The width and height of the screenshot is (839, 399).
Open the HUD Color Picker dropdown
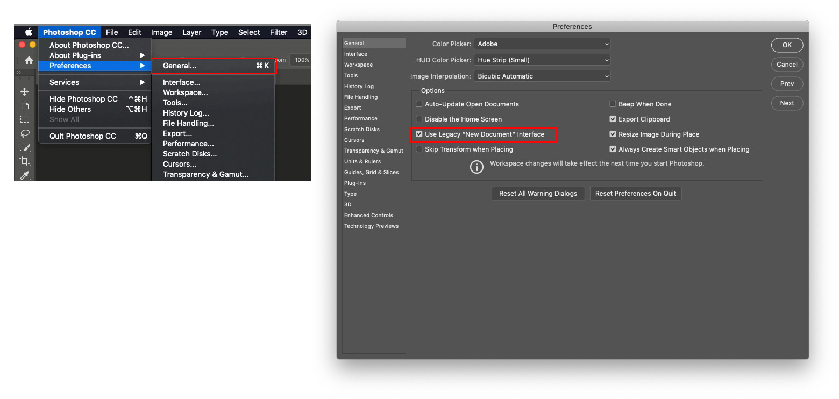[x=542, y=60]
